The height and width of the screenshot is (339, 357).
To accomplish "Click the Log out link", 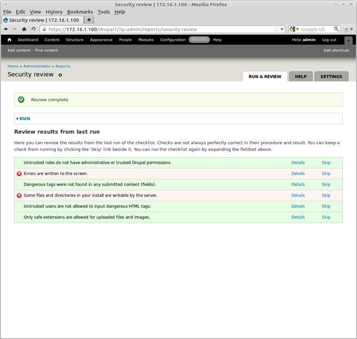I will (x=329, y=40).
